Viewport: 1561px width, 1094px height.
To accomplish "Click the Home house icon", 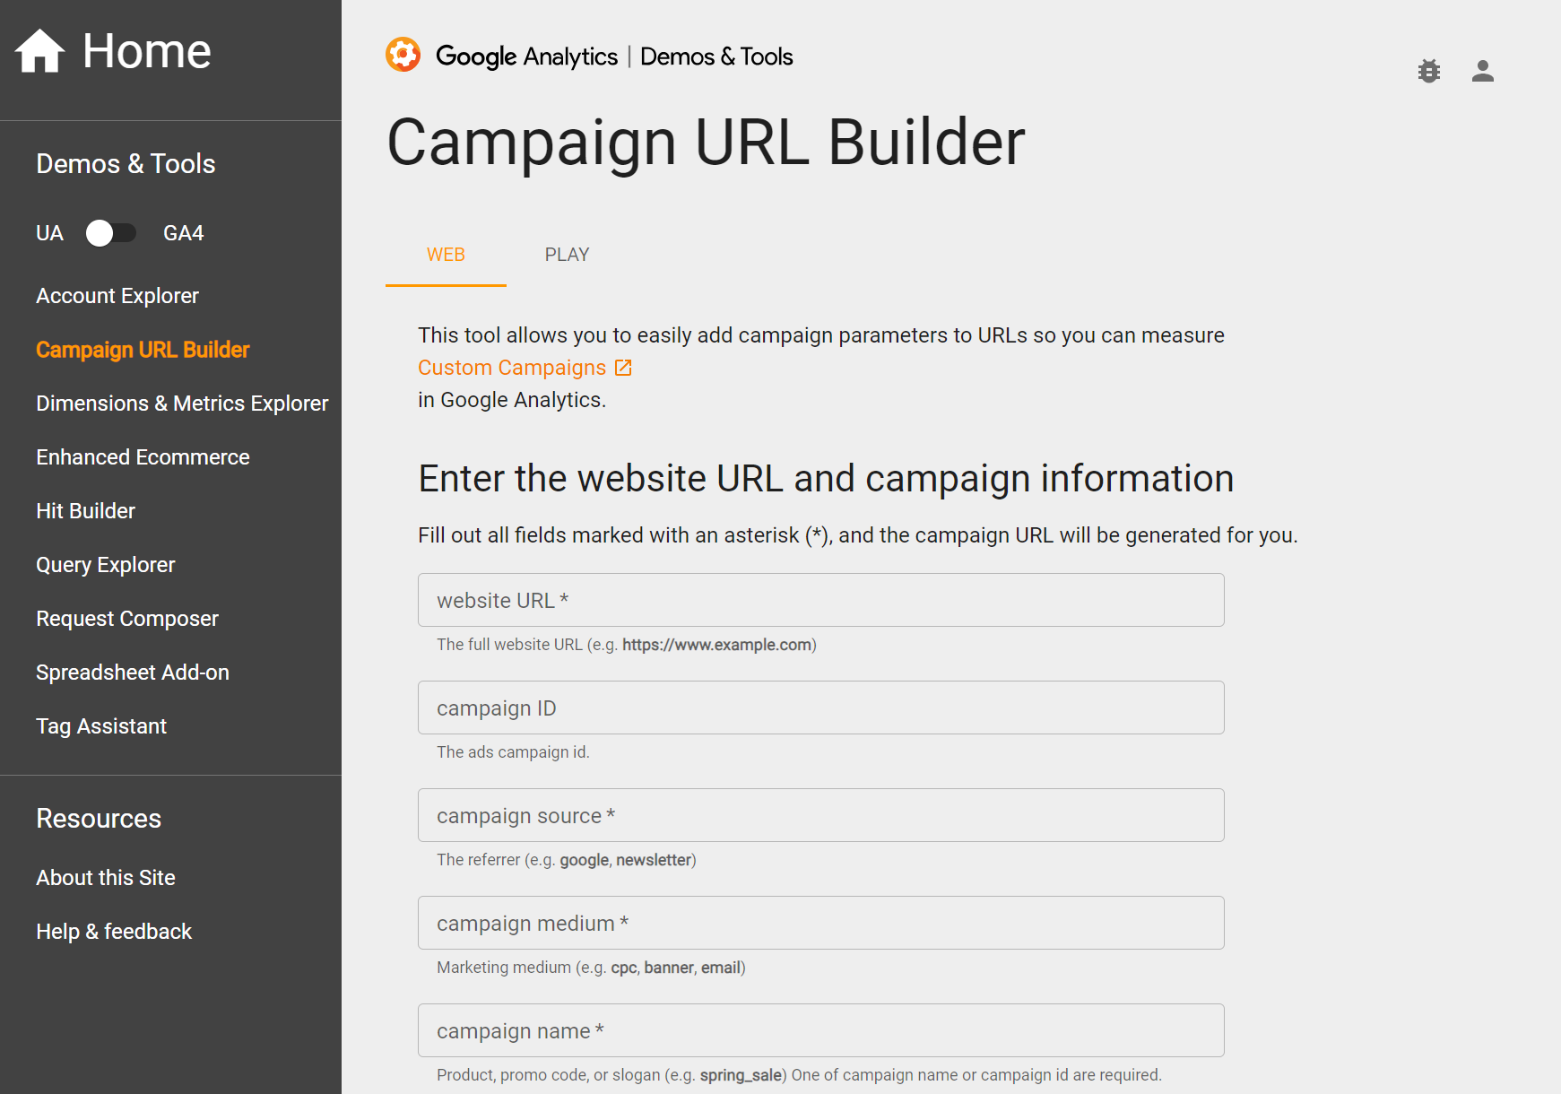I will point(39,50).
